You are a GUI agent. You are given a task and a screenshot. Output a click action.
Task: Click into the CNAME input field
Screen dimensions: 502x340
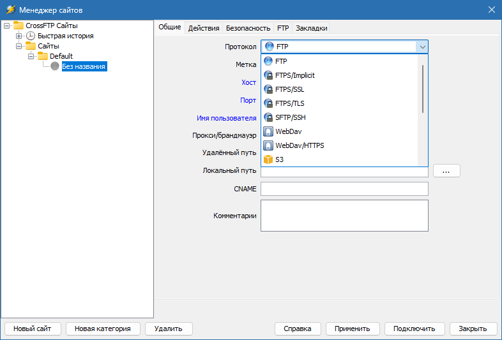[x=344, y=189]
